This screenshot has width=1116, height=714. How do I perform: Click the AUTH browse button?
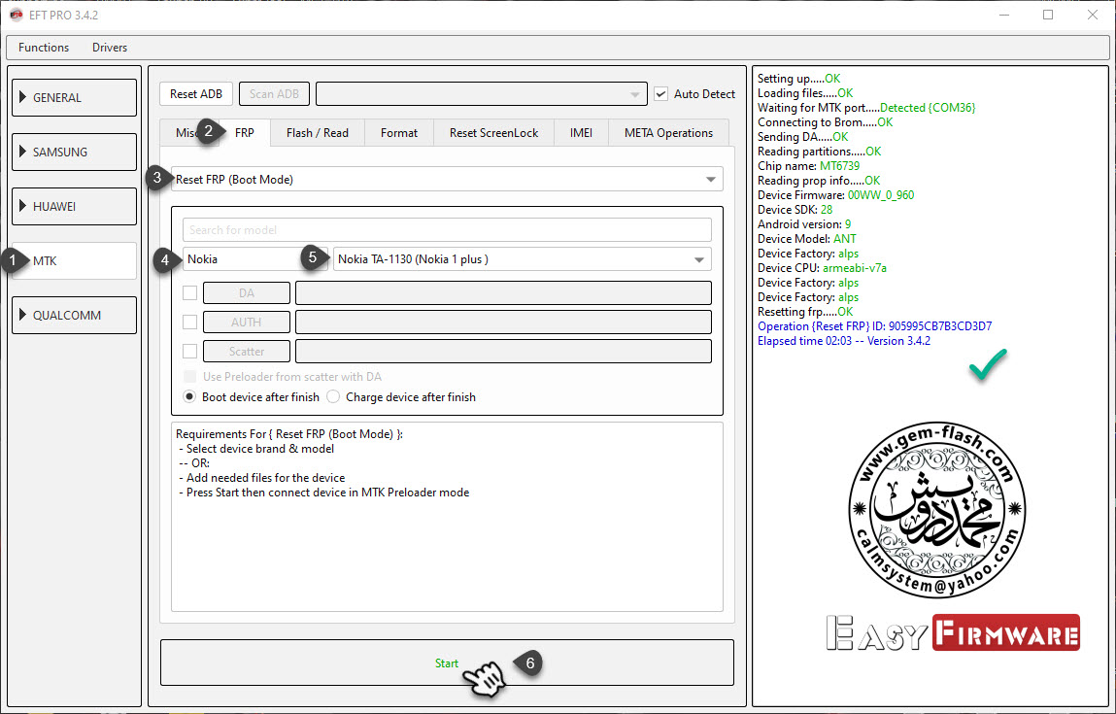247,322
